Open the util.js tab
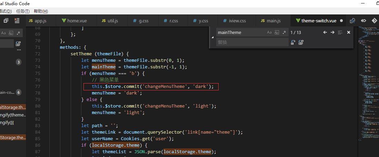Image resolution: width=379 pixels, height=157 pixels. click(112, 21)
